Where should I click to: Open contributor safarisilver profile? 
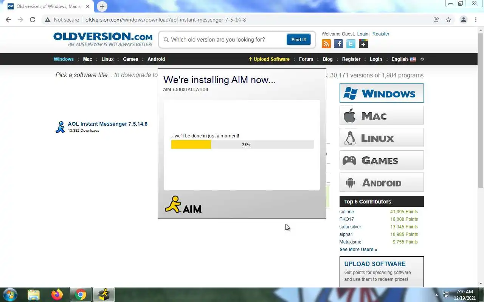click(x=350, y=227)
